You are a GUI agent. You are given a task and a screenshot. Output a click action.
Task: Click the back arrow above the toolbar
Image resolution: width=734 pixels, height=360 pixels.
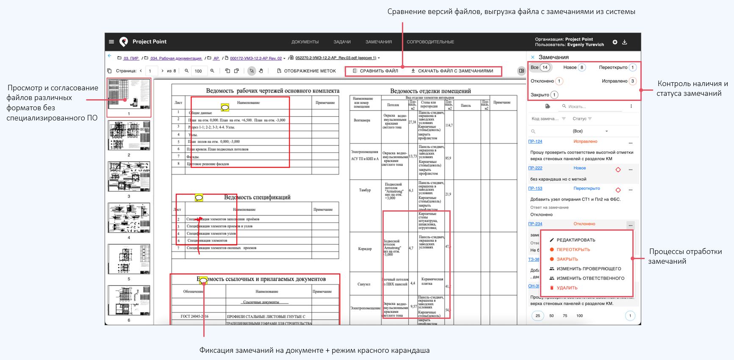point(110,56)
